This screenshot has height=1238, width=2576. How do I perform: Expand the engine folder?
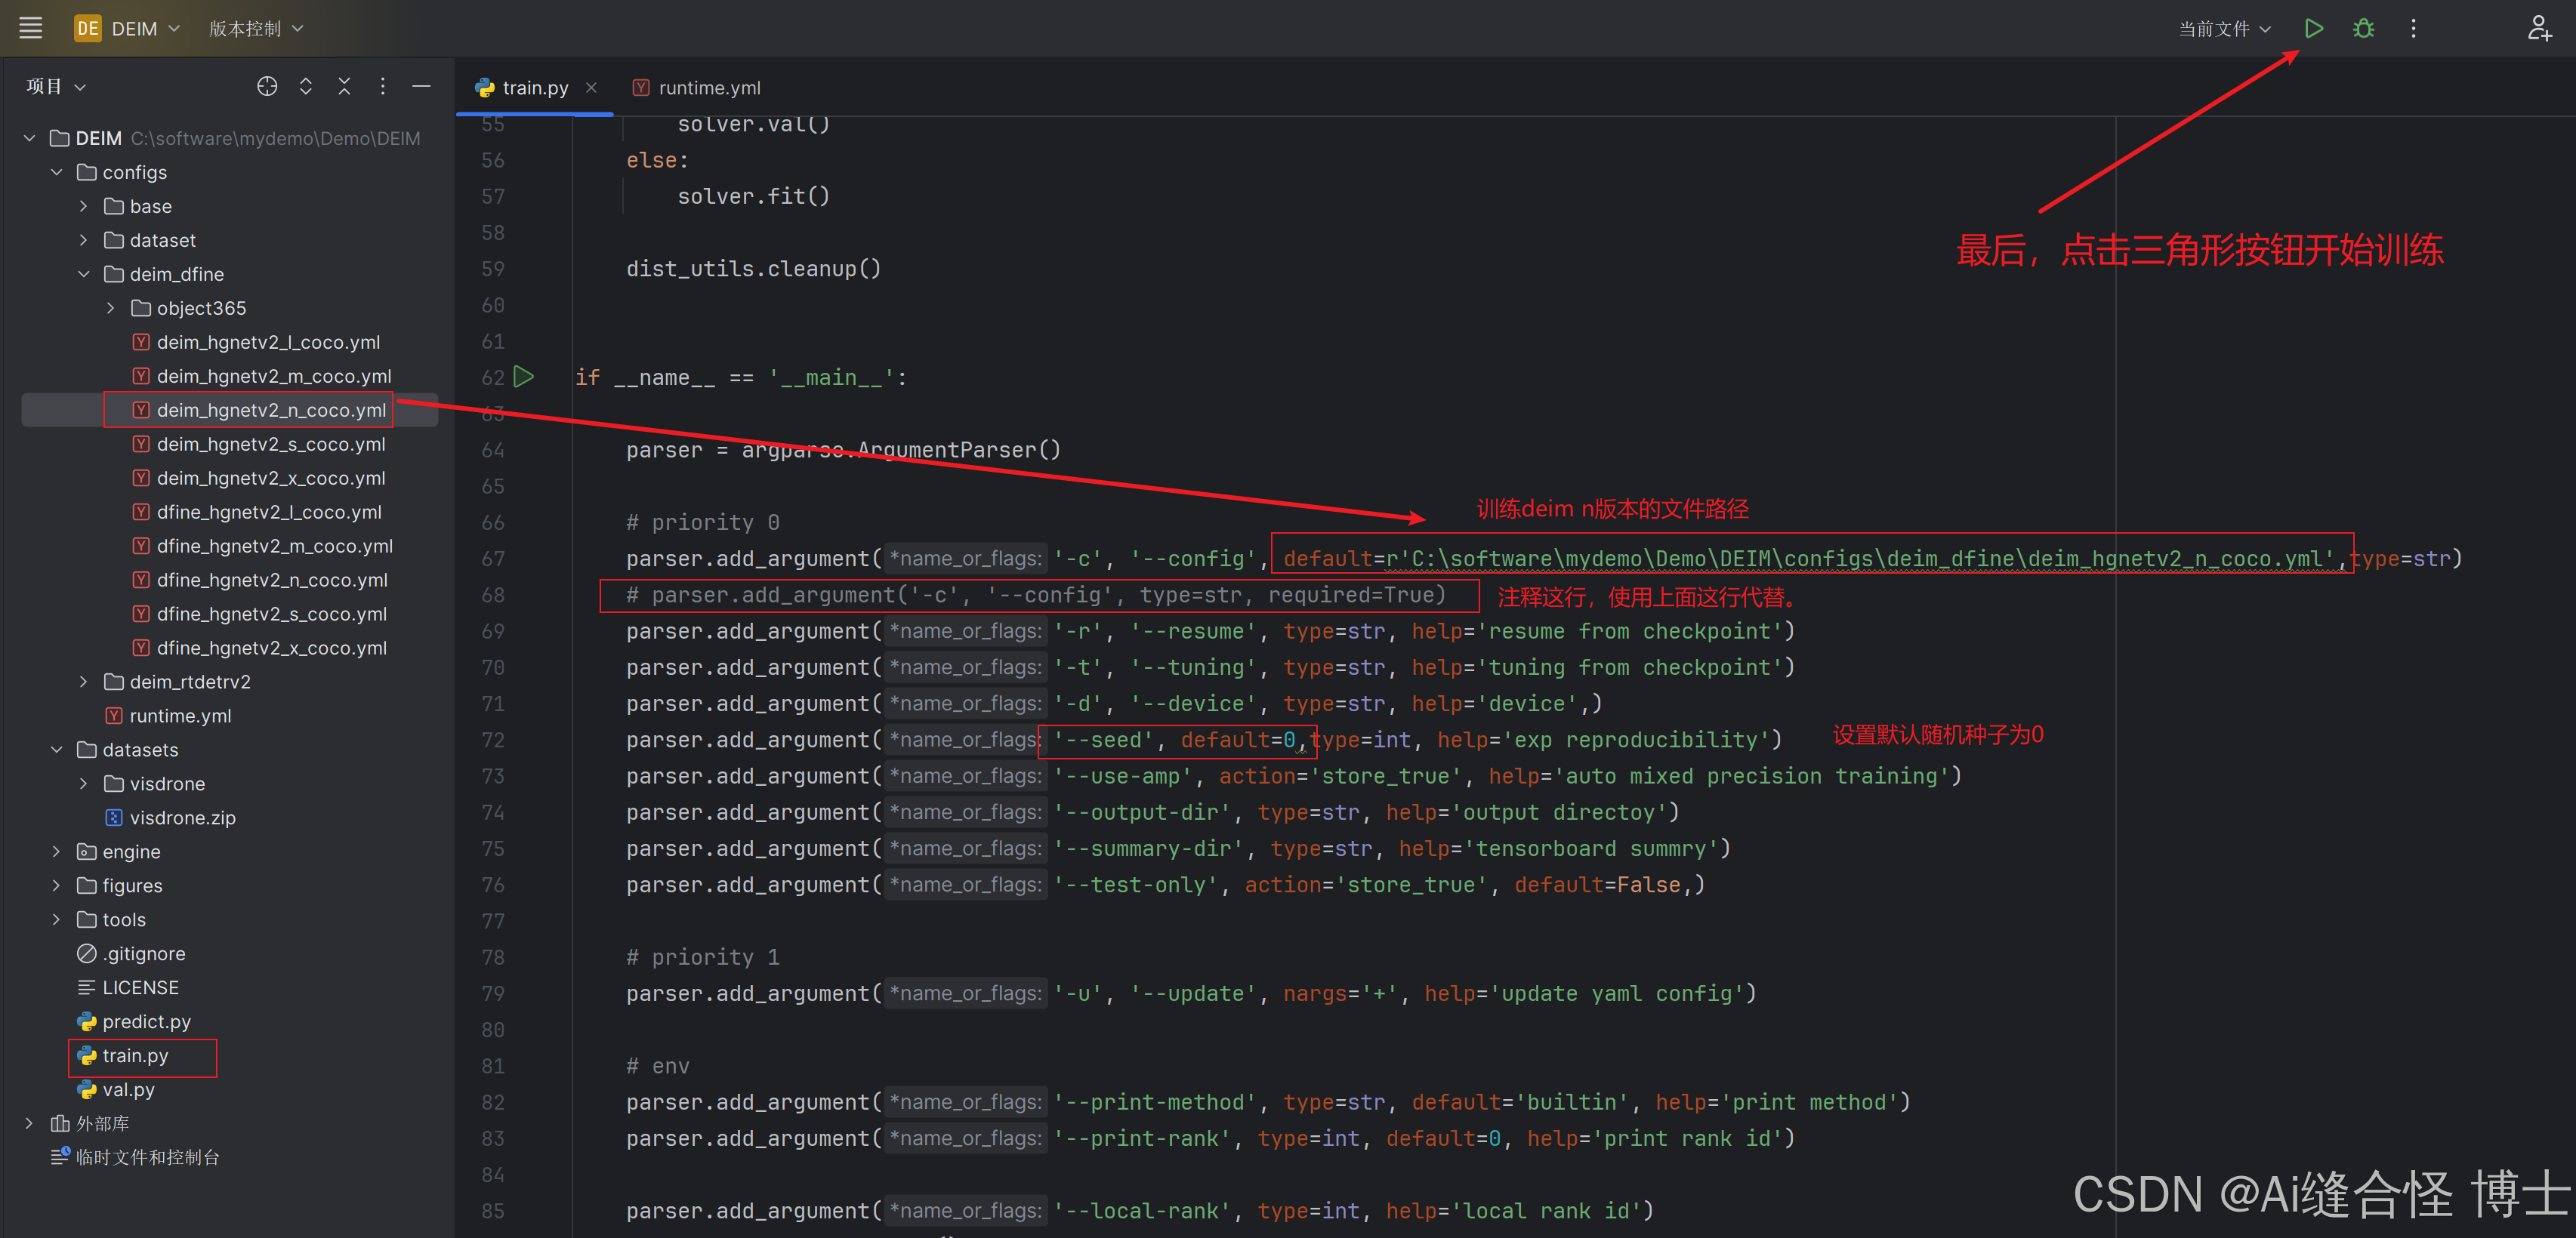[x=57, y=852]
